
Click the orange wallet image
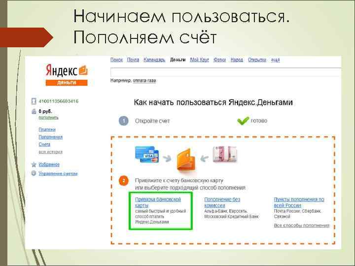pyautogui.click(x=186, y=159)
